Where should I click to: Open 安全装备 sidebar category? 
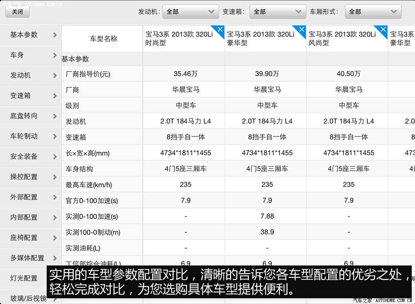30,157
